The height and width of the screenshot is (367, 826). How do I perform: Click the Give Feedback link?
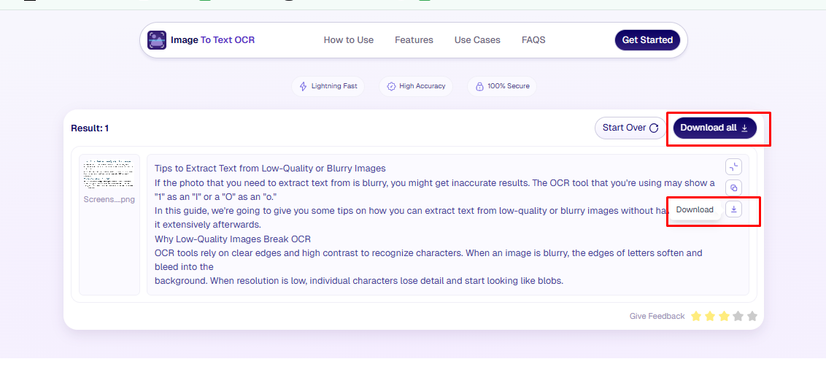pos(657,316)
